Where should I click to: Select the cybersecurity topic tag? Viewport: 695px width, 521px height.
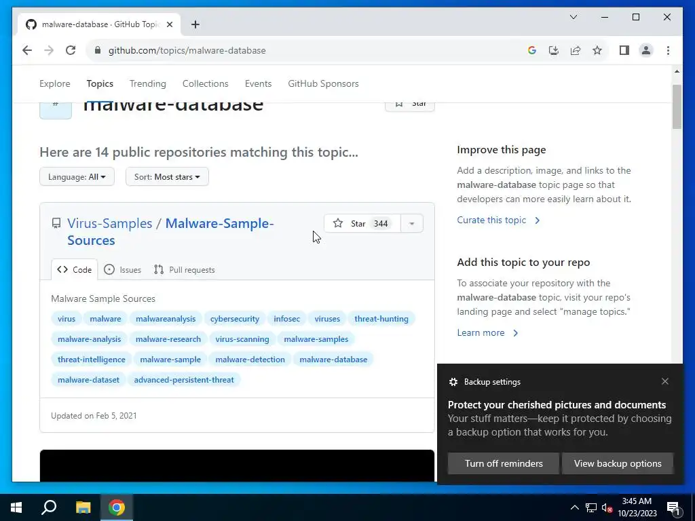(234, 319)
